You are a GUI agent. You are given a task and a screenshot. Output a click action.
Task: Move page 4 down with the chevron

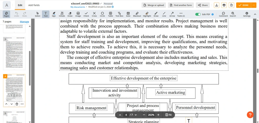[x=11, y=104]
